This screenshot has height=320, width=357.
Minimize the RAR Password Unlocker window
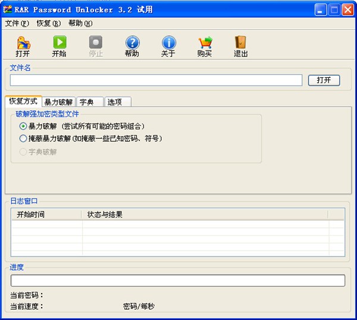pos(321,9)
